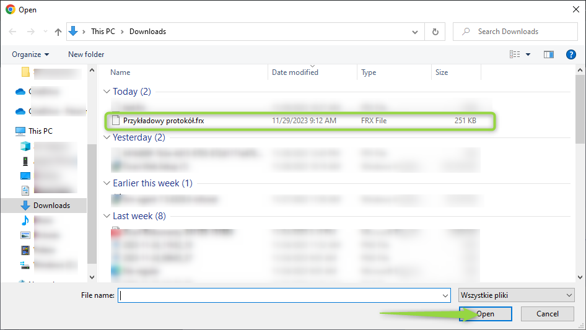Viewport: 586px width, 330px height.
Task: Click the File name input field
Action: (x=284, y=295)
